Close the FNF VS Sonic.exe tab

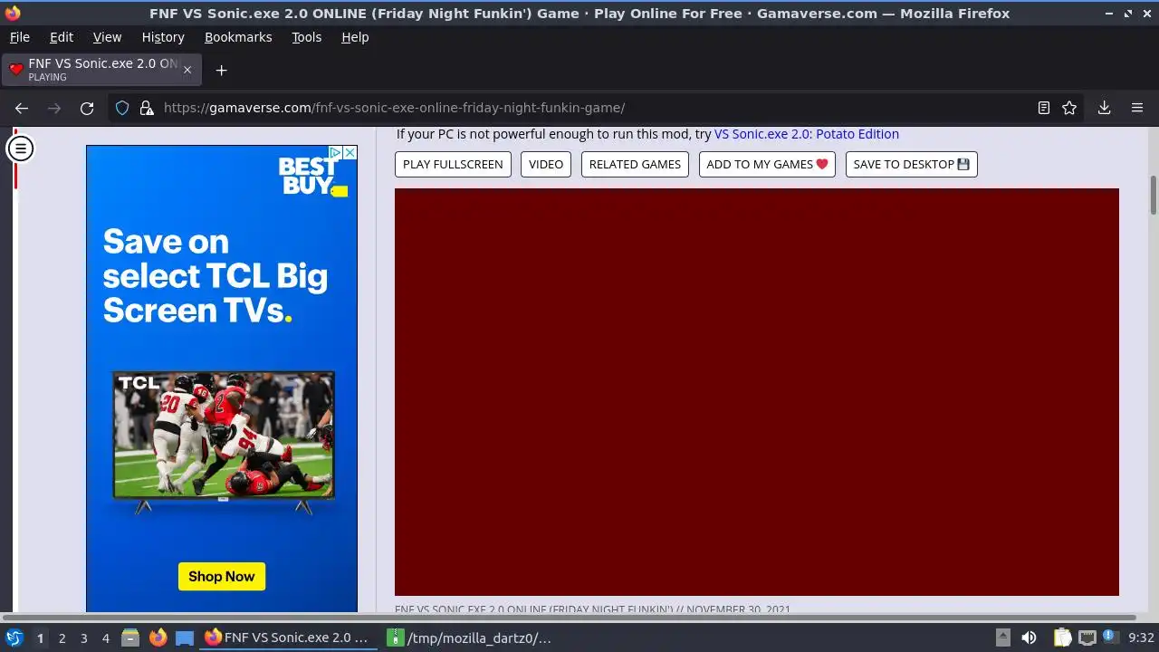tap(187, 70)
